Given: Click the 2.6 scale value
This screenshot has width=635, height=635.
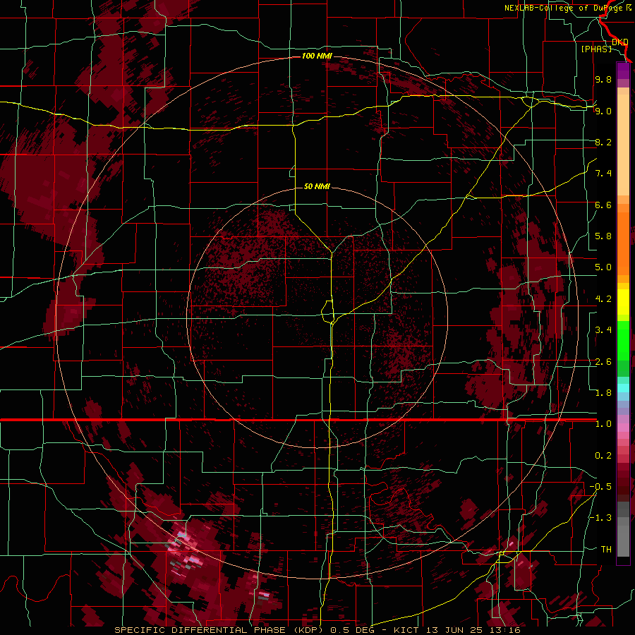Looking at the screenshot, I should pos(603,362).
